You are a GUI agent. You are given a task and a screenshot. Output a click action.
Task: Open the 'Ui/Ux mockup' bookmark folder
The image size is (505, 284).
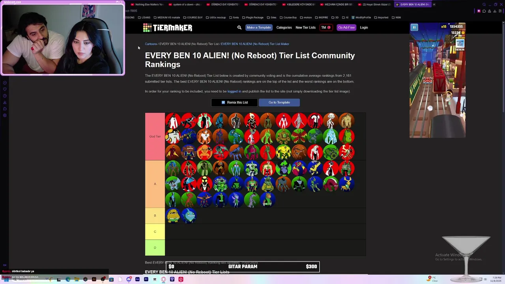click(x=216, y=17)
